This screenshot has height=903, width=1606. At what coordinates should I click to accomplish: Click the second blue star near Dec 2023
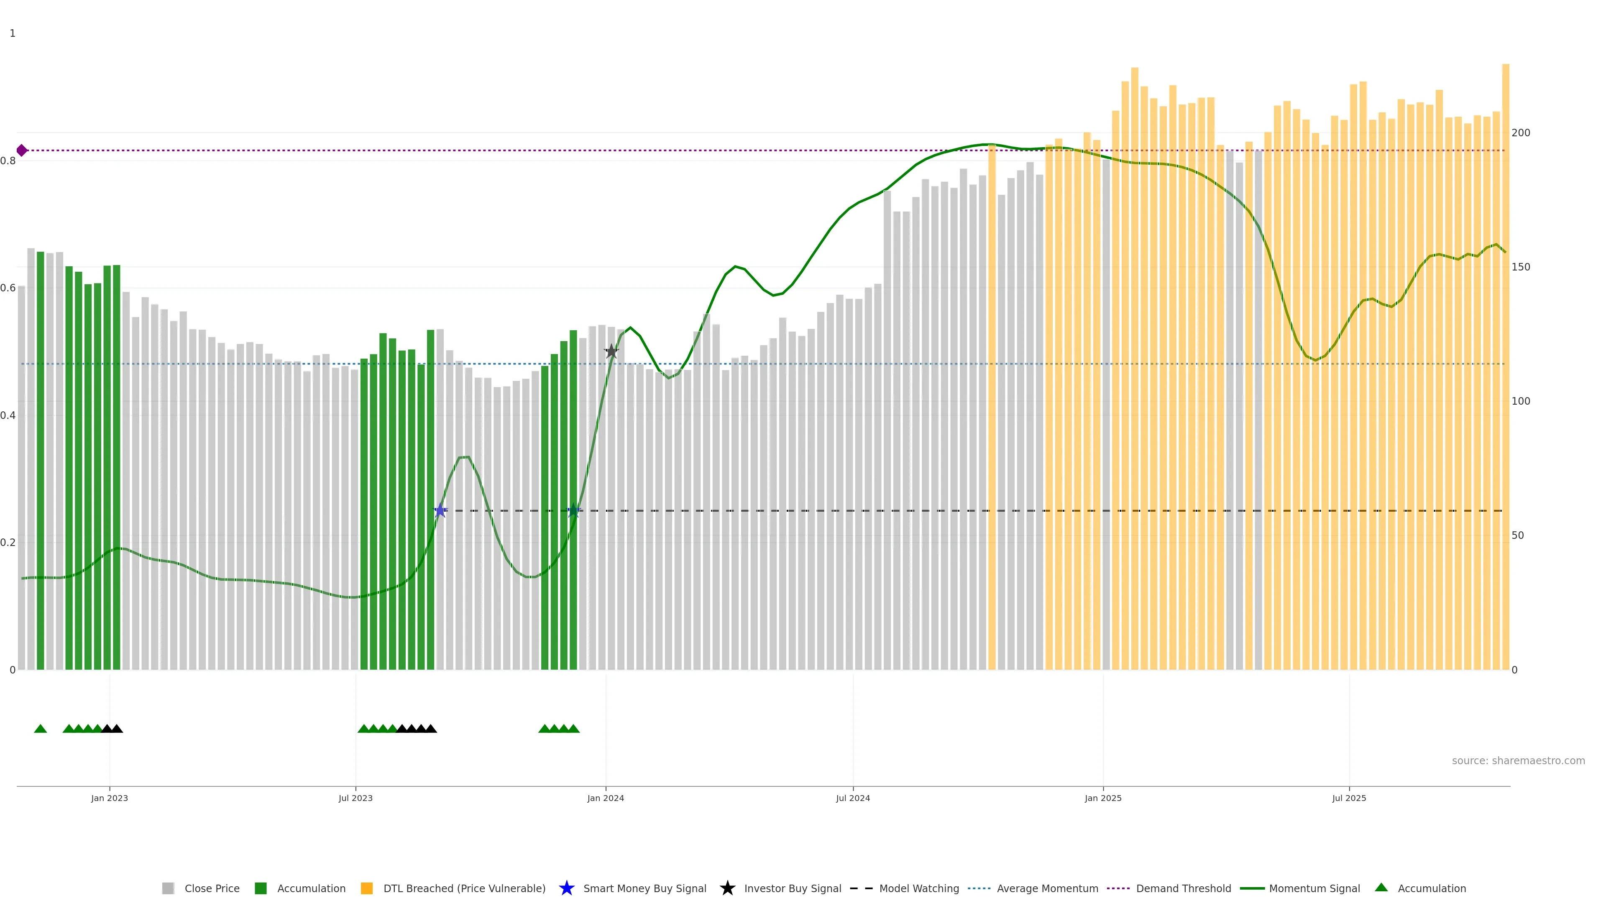[573, 511]
